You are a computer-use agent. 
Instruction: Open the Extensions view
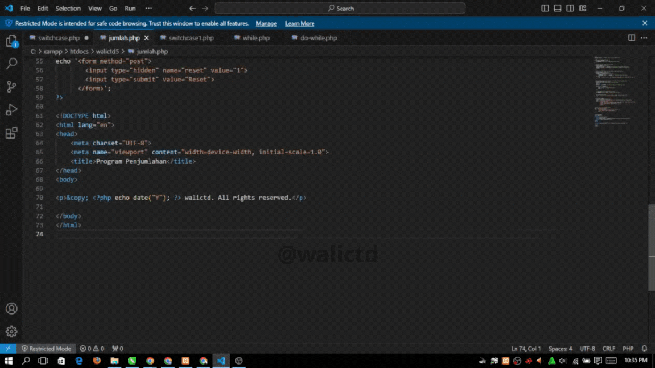pyautogui.click(x=11, y=132)
